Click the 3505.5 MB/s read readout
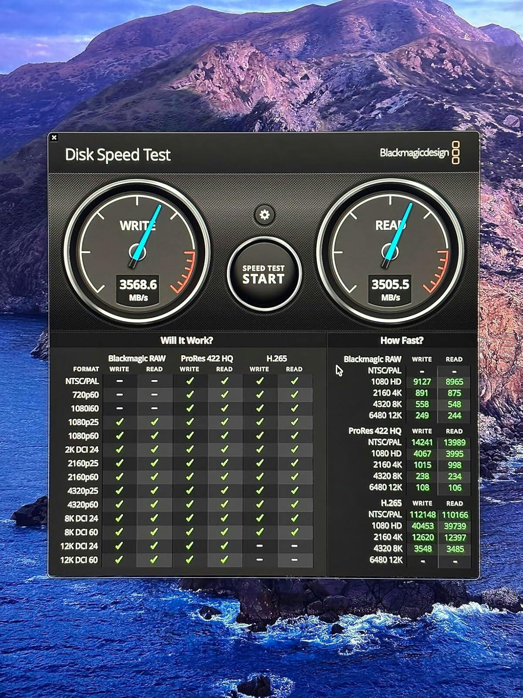Viewport: 523px width, 698px height. [390, 289]
